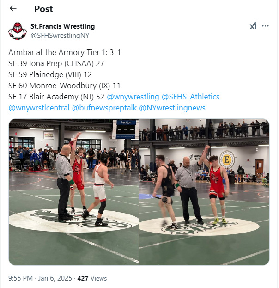This screenshot has height=288, width=279.
Task: Open the St.Francis Wrestling display name
Action: pos(63,26)
